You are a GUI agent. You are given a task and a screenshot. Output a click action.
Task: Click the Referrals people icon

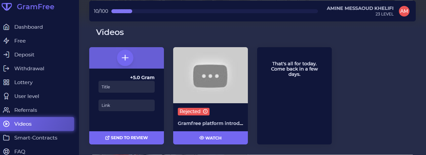coord(6,110)
